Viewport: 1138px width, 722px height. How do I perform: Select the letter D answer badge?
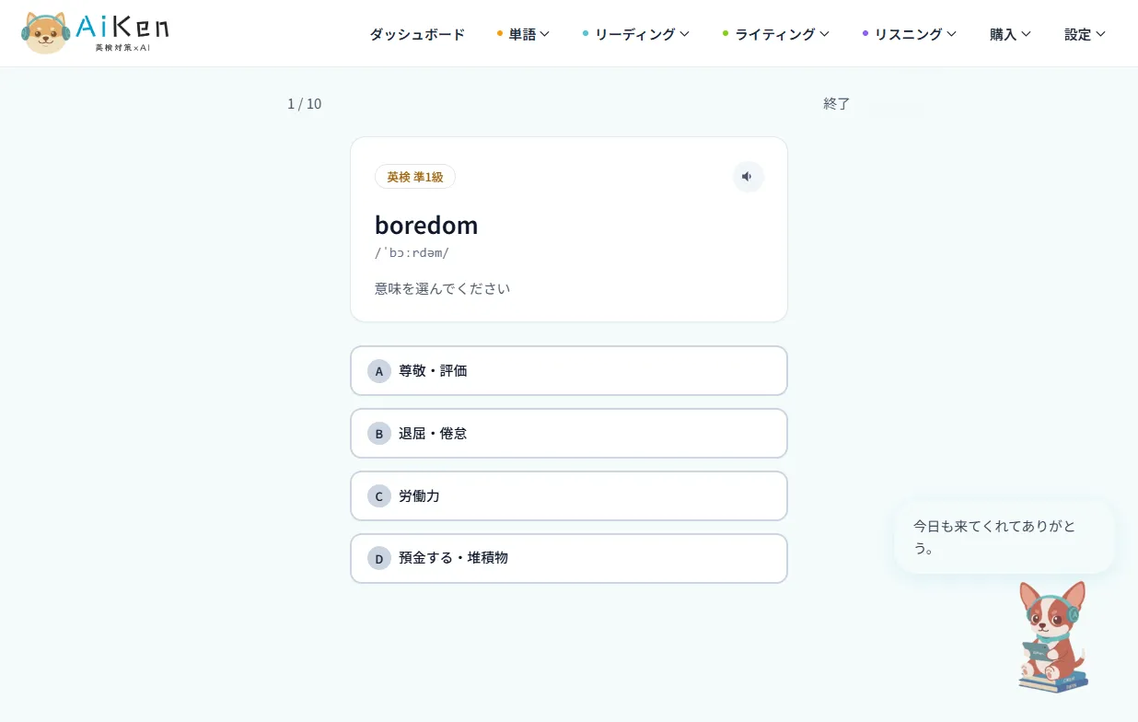[379, 559]
